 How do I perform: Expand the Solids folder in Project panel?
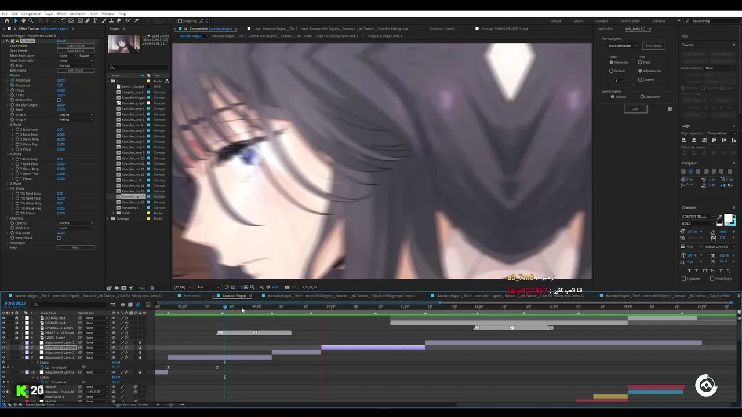(x=112, y=213)
